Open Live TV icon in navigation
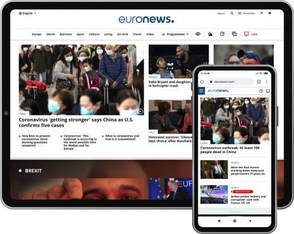 [247, 34]
